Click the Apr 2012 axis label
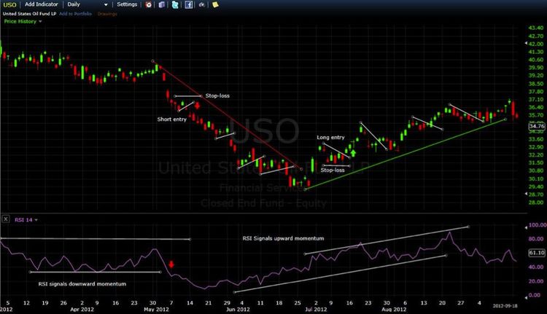This screenshot has width=547, height=314. [x=82, y=309]
